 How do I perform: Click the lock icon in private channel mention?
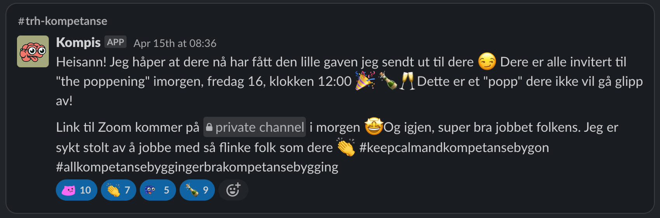pyautogui.click(x=209, y=127)
